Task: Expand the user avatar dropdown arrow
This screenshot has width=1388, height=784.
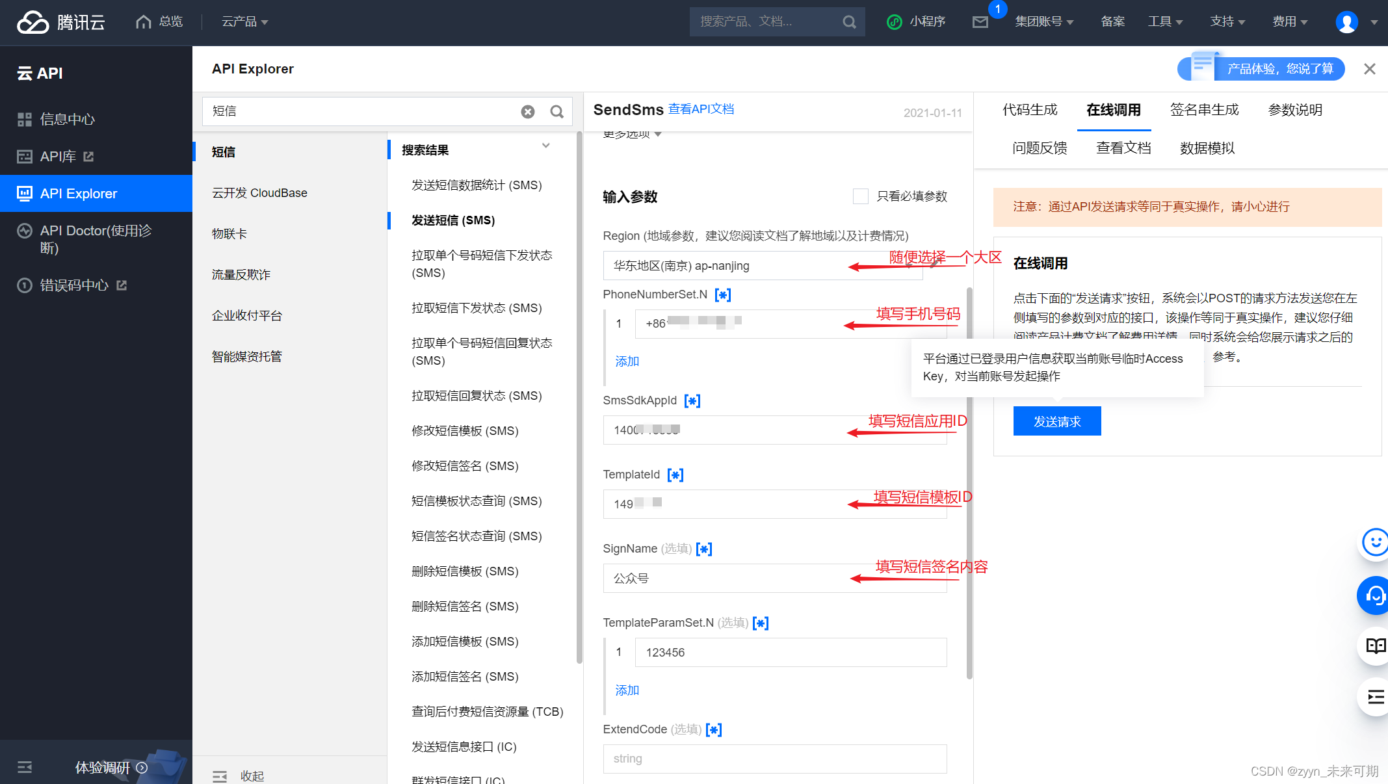Action: 1374,22
